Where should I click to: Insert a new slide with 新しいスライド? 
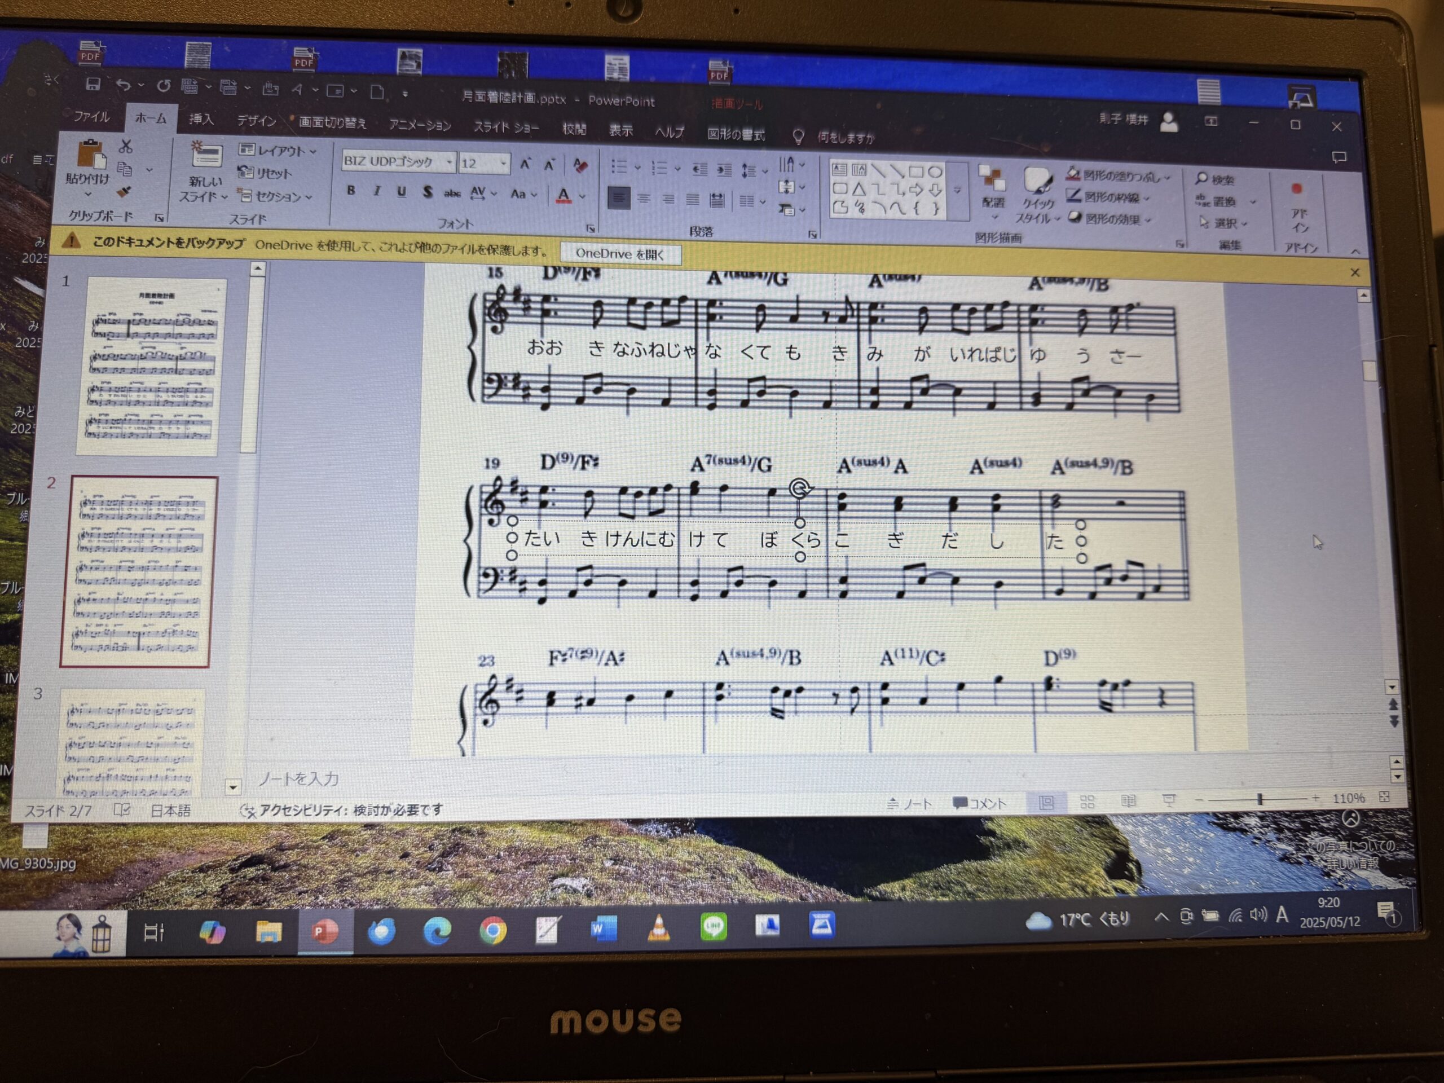[x=205, y=171]
